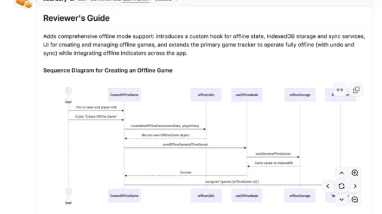Pan the diagram left
382x214 pixels.
tap(328, 186)
